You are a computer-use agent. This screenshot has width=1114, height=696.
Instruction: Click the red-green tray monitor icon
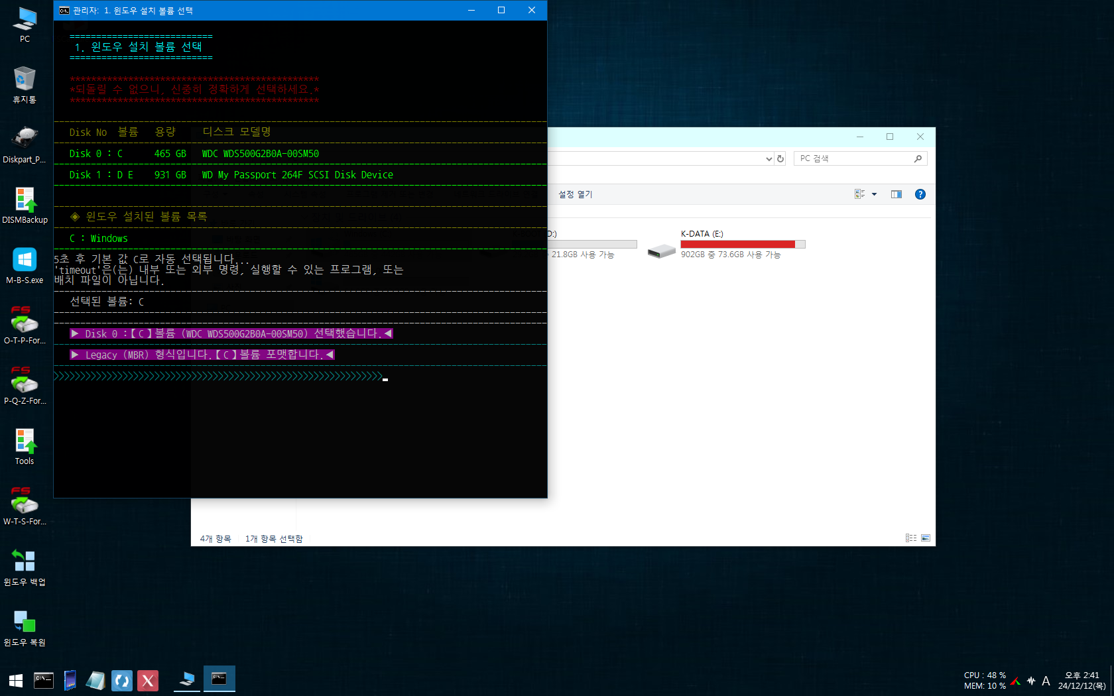1016,681
